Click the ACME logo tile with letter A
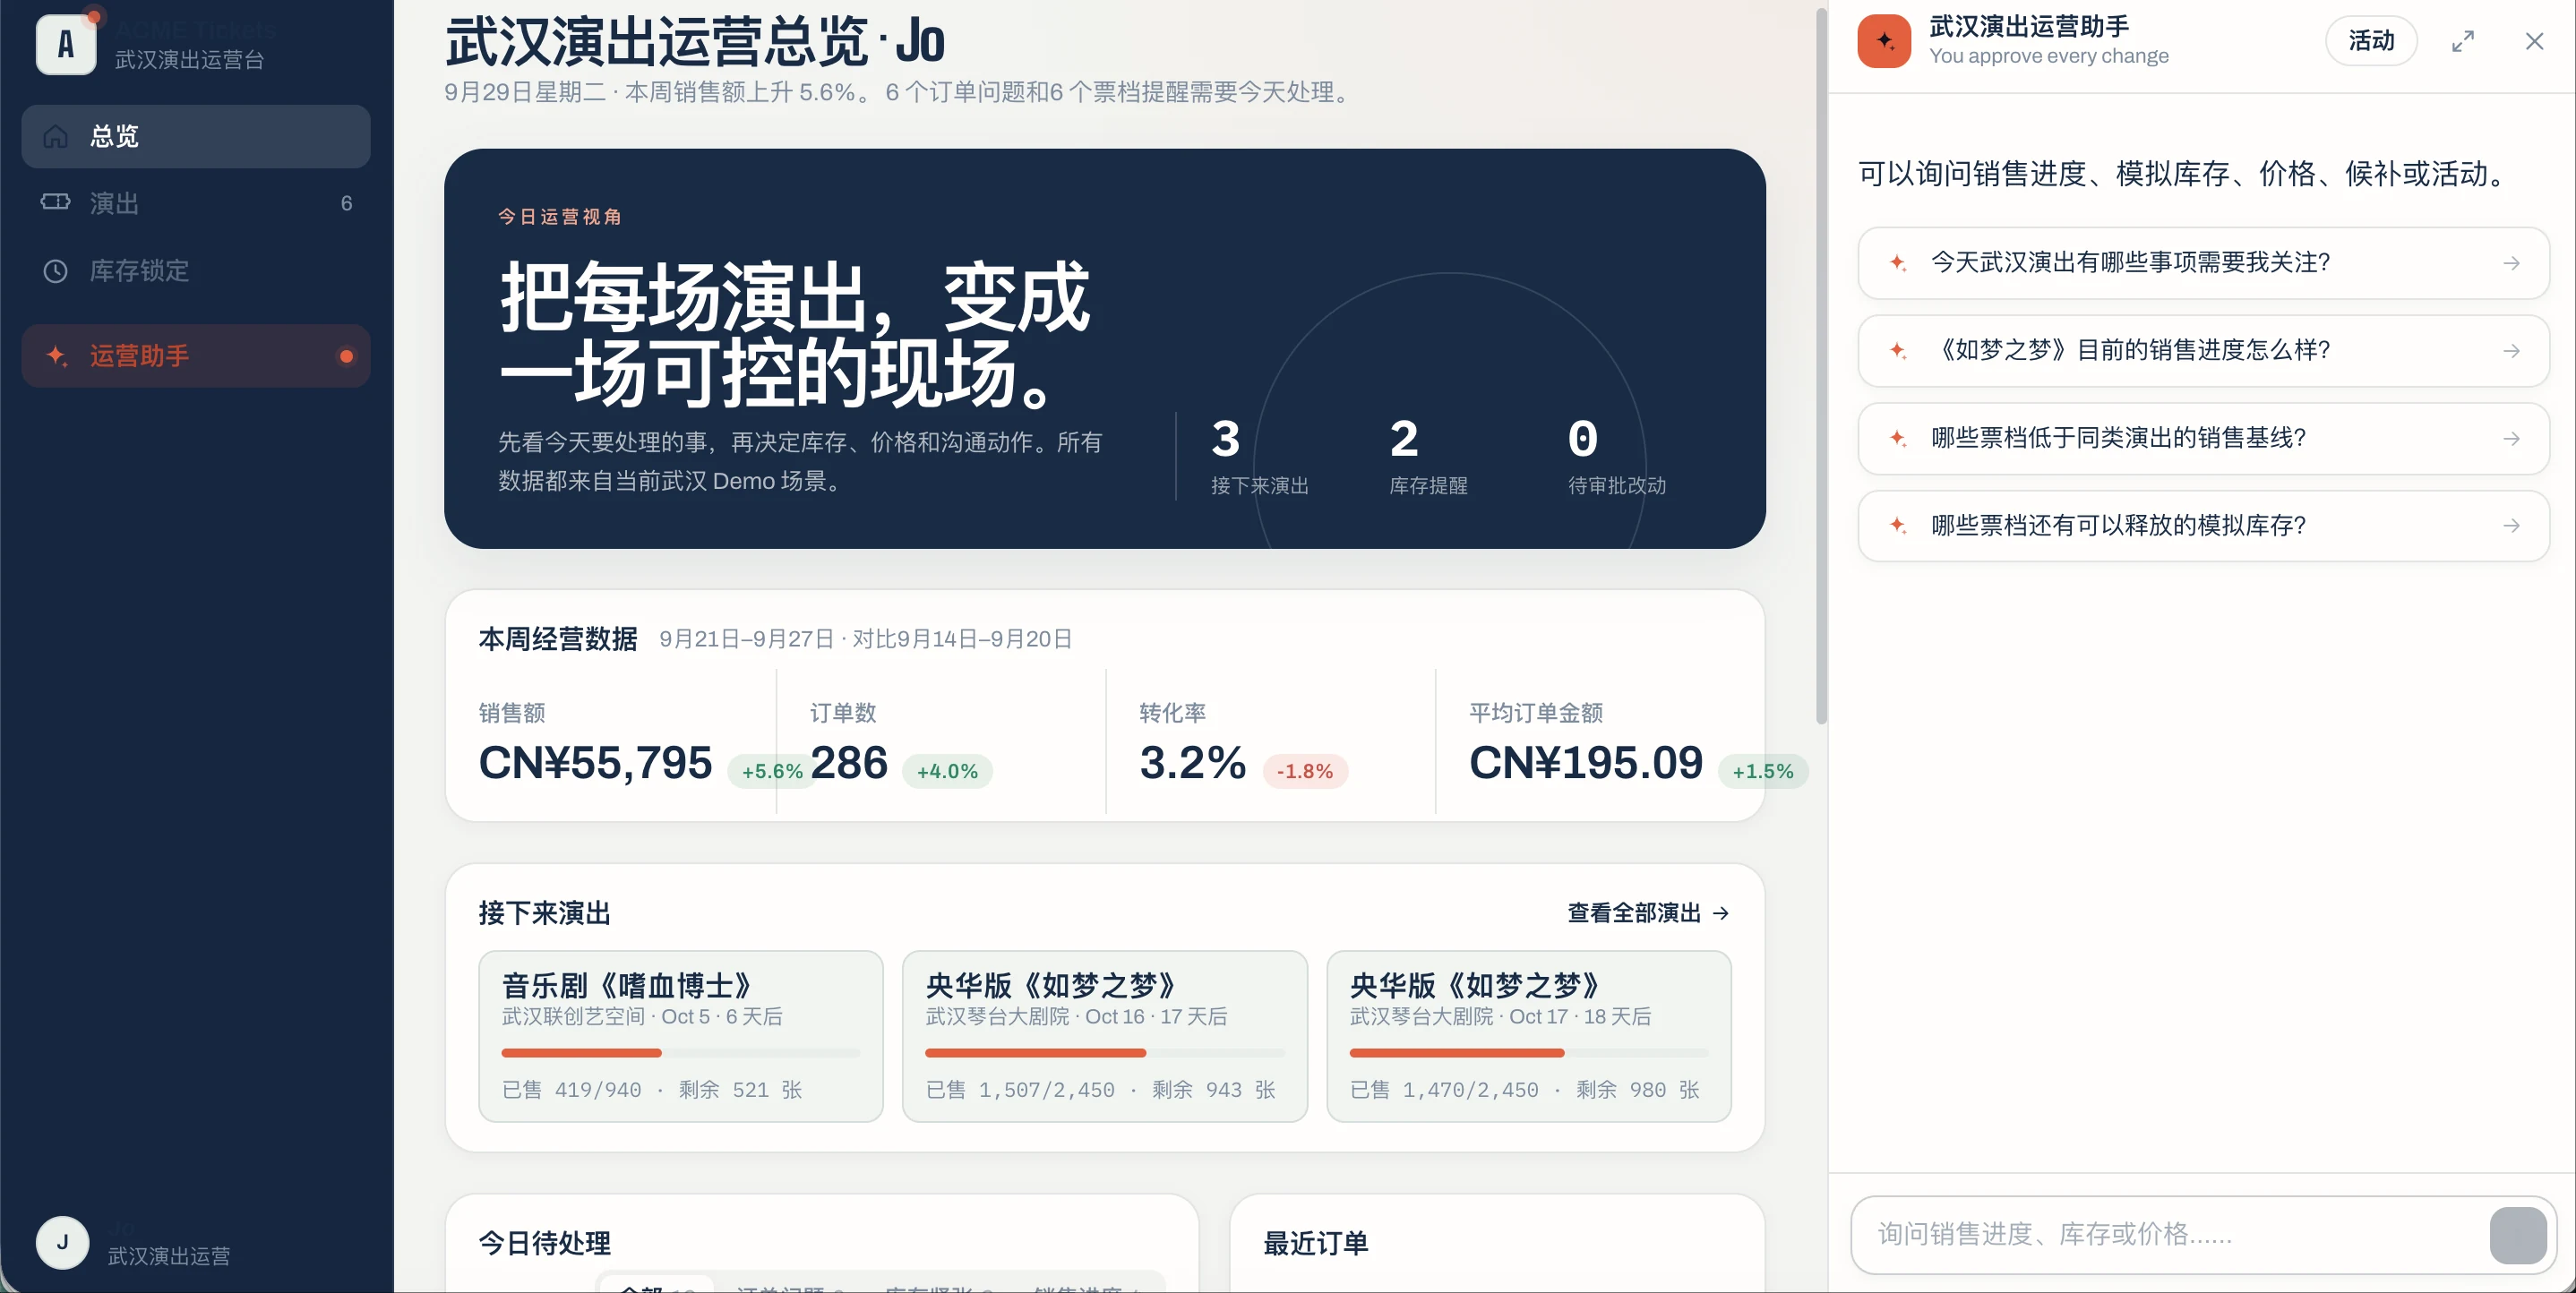Screen dimensions: 2576x1293 (66, 44)
